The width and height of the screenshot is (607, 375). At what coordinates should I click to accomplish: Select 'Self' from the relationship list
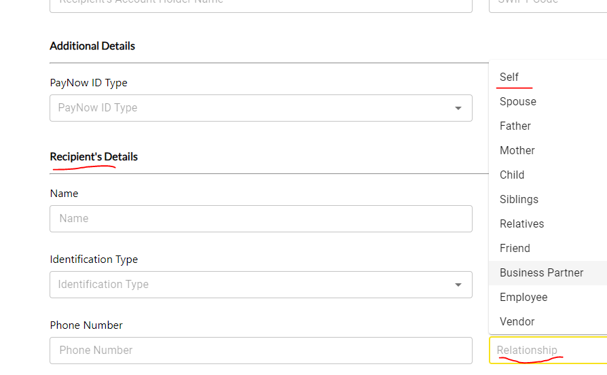tap(509, 77)
